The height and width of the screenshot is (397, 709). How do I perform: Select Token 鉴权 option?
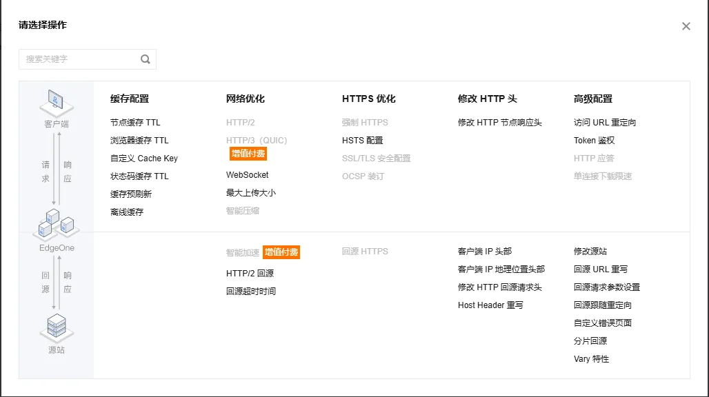click(594, 141)
